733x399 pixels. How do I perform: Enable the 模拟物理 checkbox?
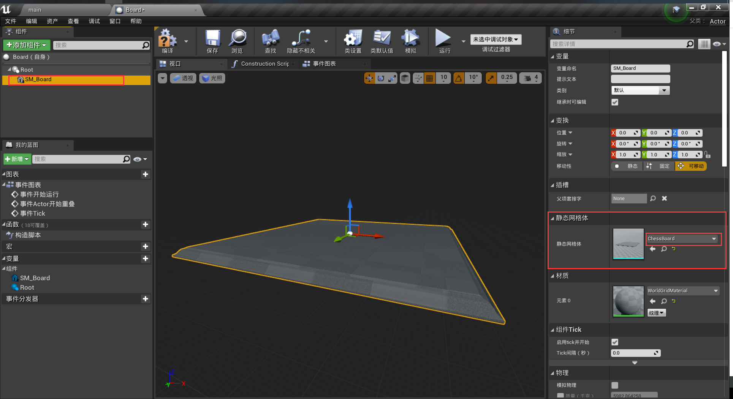(x=615, y=385)
